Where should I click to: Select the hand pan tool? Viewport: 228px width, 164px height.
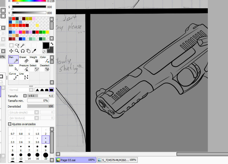click(28, 51)
